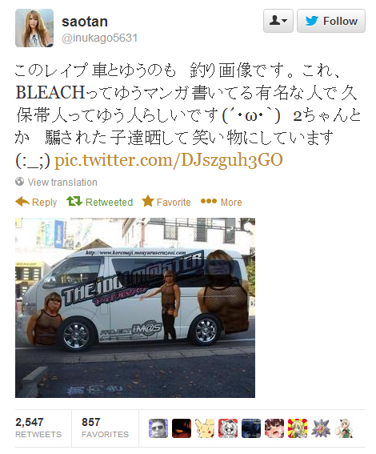Click the dark red-eyed avatar
The image size is (376, 454).
click(182, 428)
